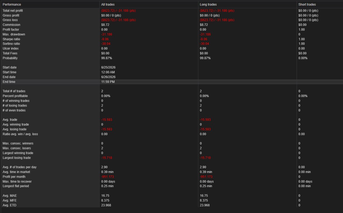Select the Avg. trade row label
This screenshot has height=213, width=343.
(10, 120)
